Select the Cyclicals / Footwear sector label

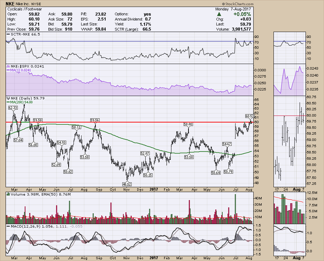pos(25,9)
